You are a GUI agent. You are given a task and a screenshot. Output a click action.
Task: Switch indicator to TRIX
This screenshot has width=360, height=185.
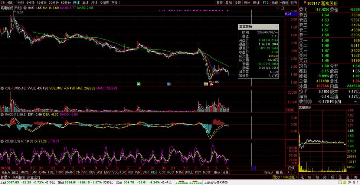pos(59,172)
